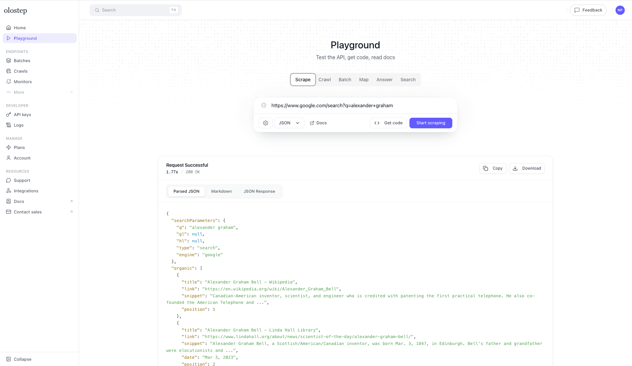This screenshot has width=632, height=366.
Task: Click Get code button
Action: click(388, 123)
